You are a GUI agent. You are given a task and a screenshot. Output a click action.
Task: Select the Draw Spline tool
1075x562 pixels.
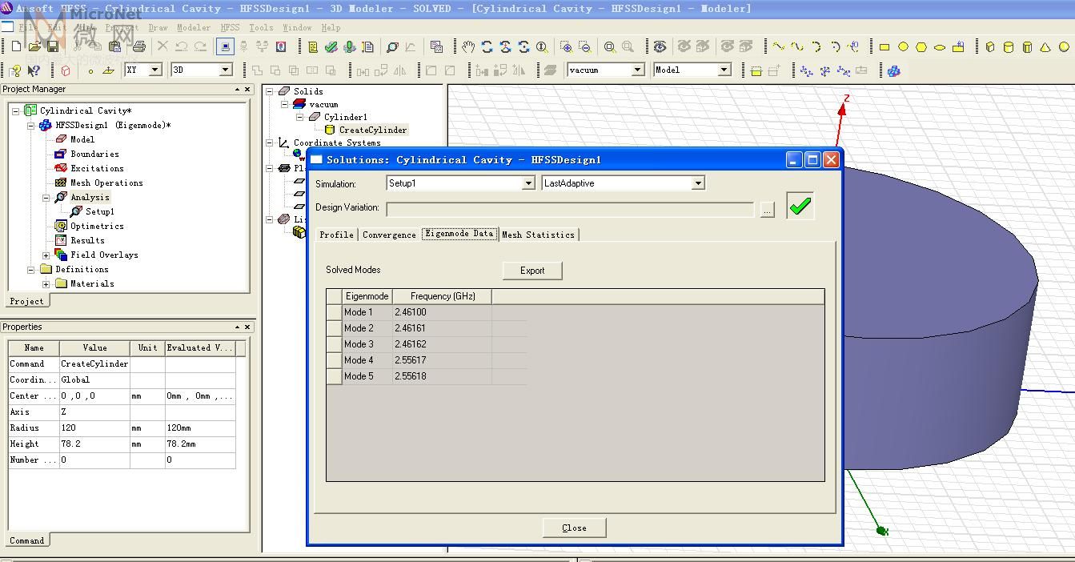797,46
